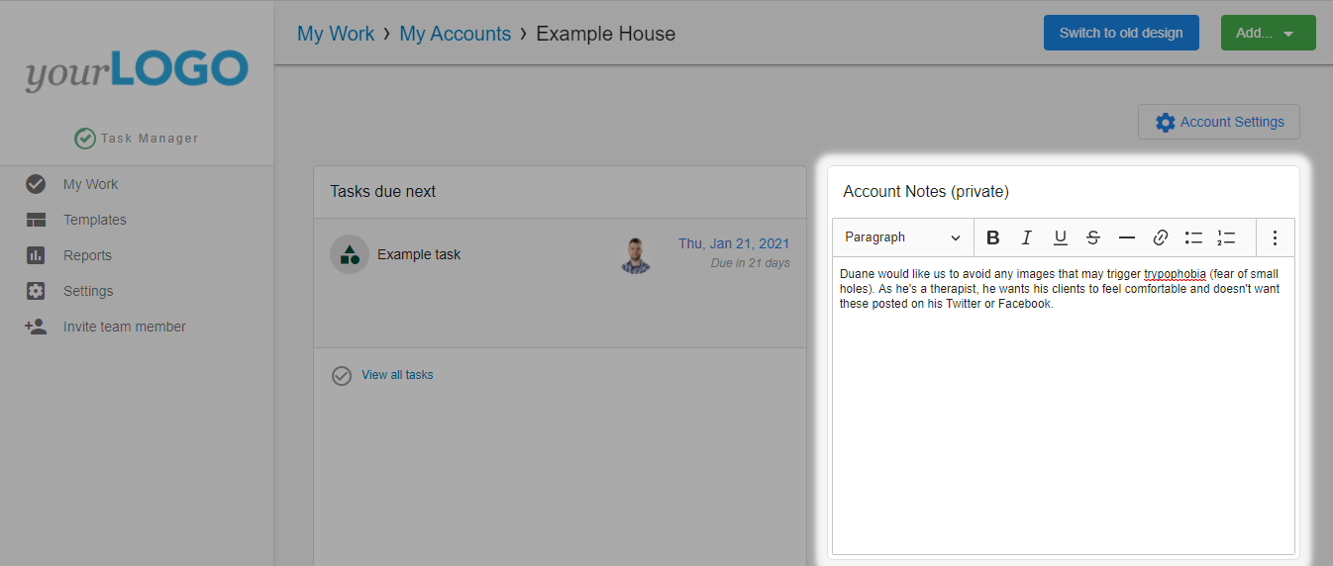Insert a link in Account Notes
The width and height of the screenshot is (1333, 566).
coord(1161,237)
